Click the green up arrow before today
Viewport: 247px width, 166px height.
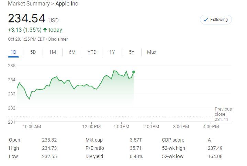point(45,30)
